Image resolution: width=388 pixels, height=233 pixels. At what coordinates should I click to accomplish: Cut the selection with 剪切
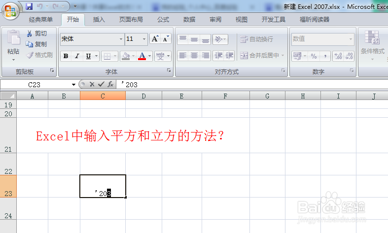36,33
